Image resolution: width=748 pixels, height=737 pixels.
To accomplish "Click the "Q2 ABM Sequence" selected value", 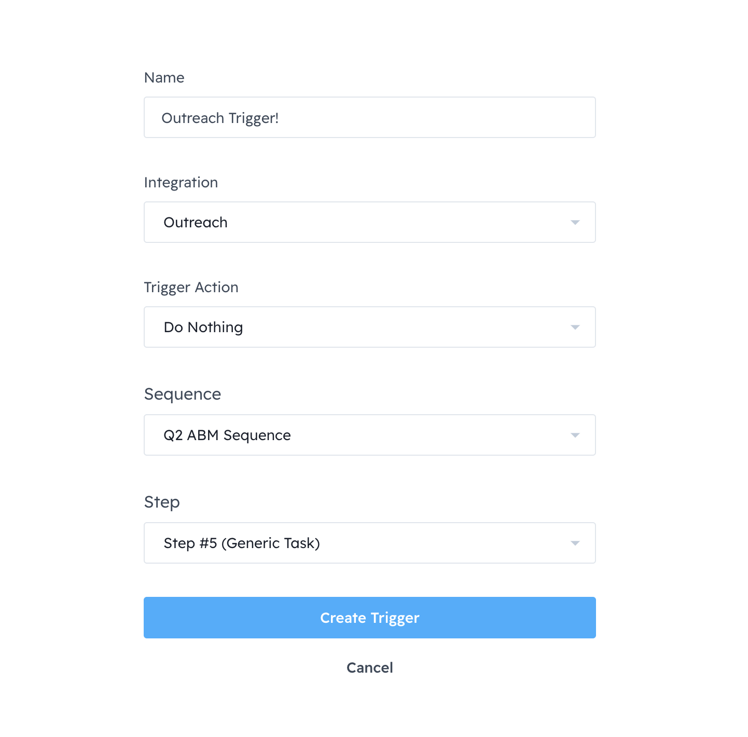I will point(227,435).
